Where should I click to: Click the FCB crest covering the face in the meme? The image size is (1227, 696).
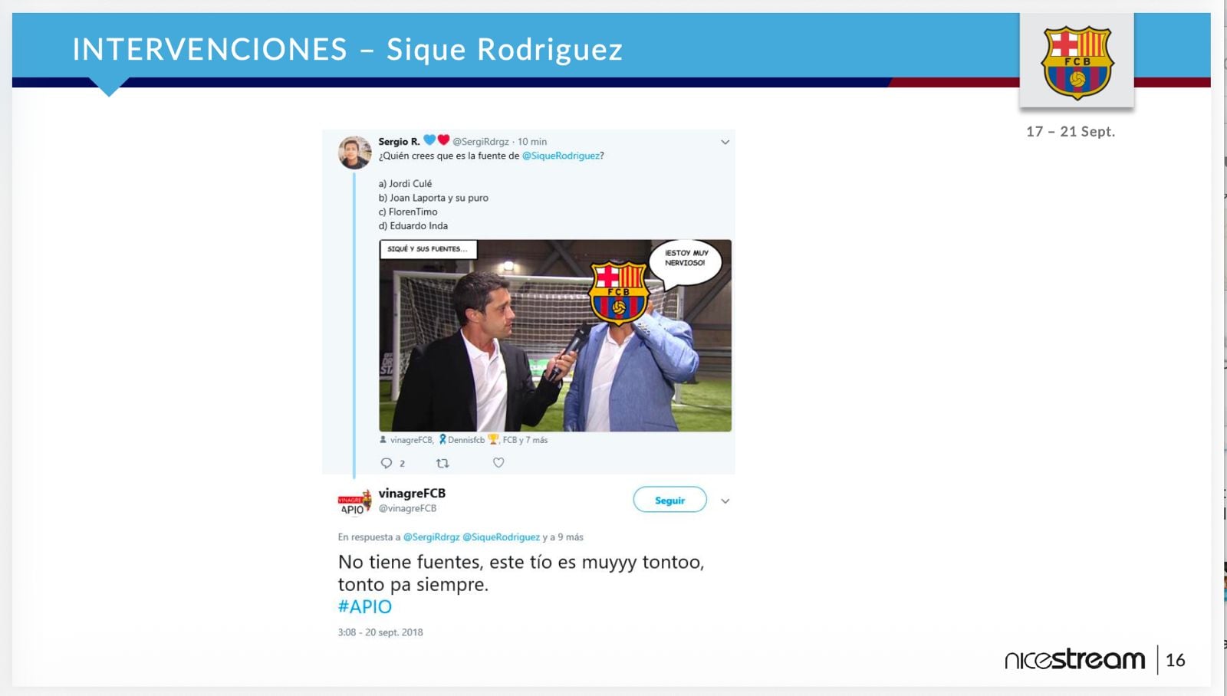(619, 292)
